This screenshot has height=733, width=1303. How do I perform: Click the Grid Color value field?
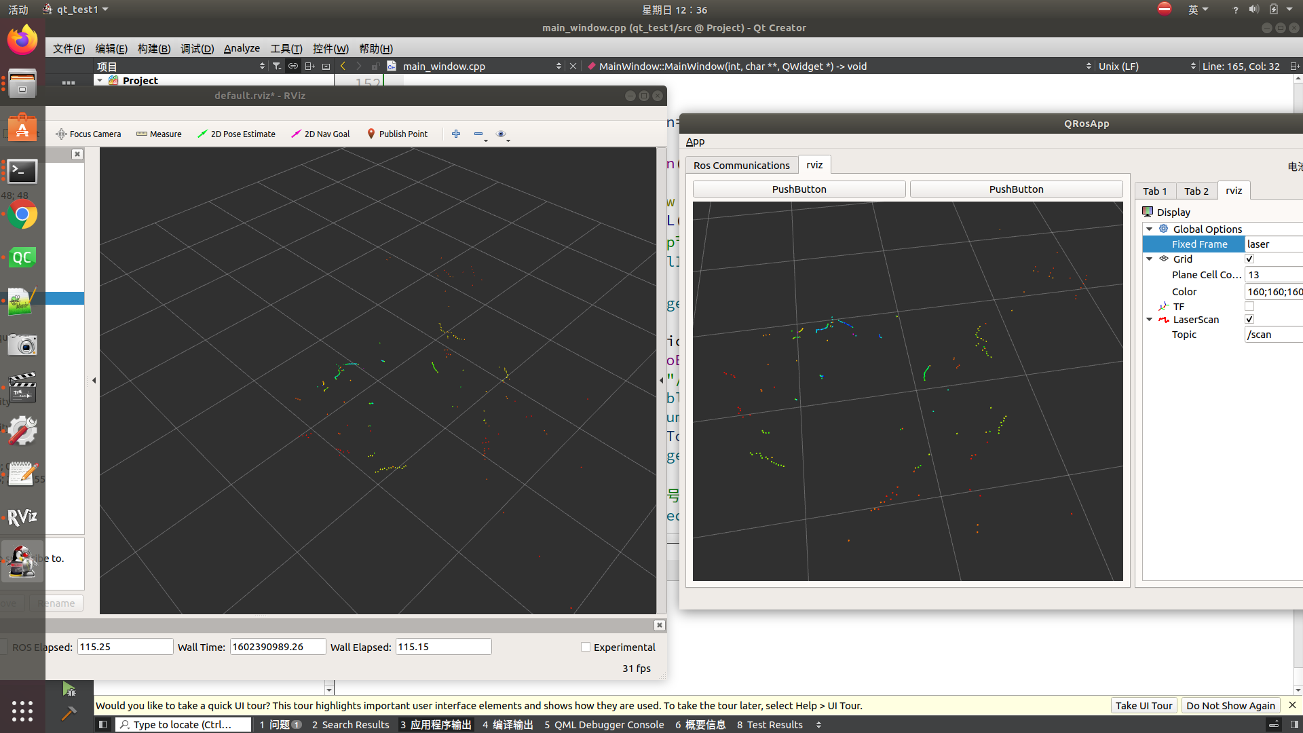tap(1273, 292)
